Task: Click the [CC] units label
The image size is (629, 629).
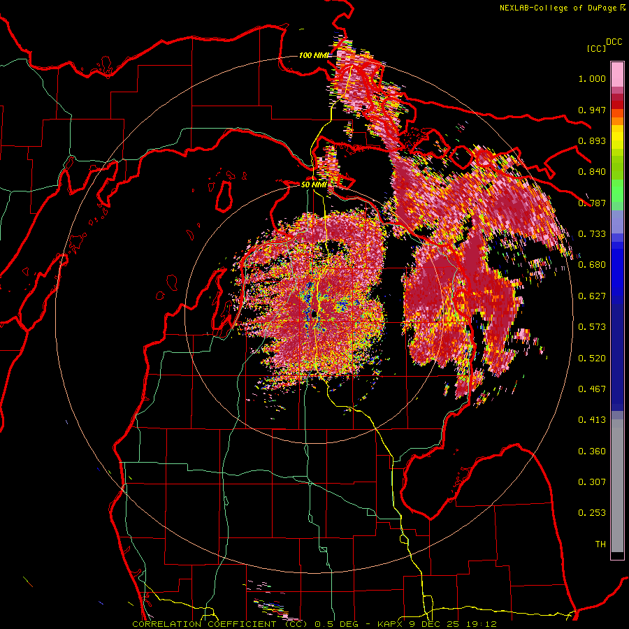Action: (x=596, y=48)
